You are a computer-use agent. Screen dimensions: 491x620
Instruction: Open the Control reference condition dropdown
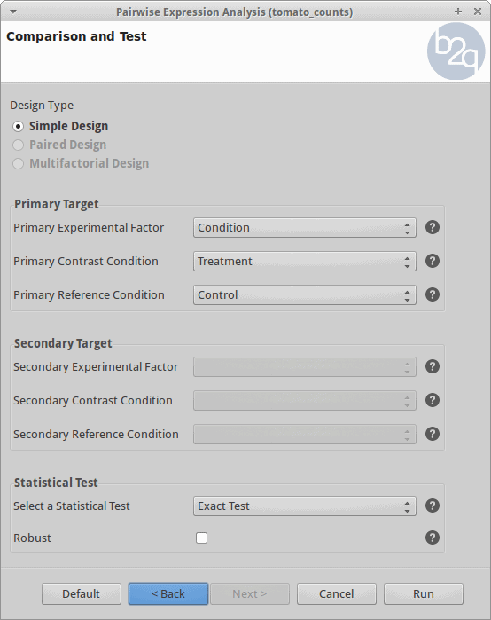coord(305,294)
